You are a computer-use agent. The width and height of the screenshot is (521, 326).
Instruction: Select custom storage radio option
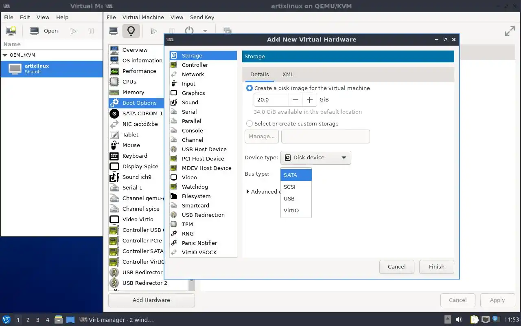(250, 123)
